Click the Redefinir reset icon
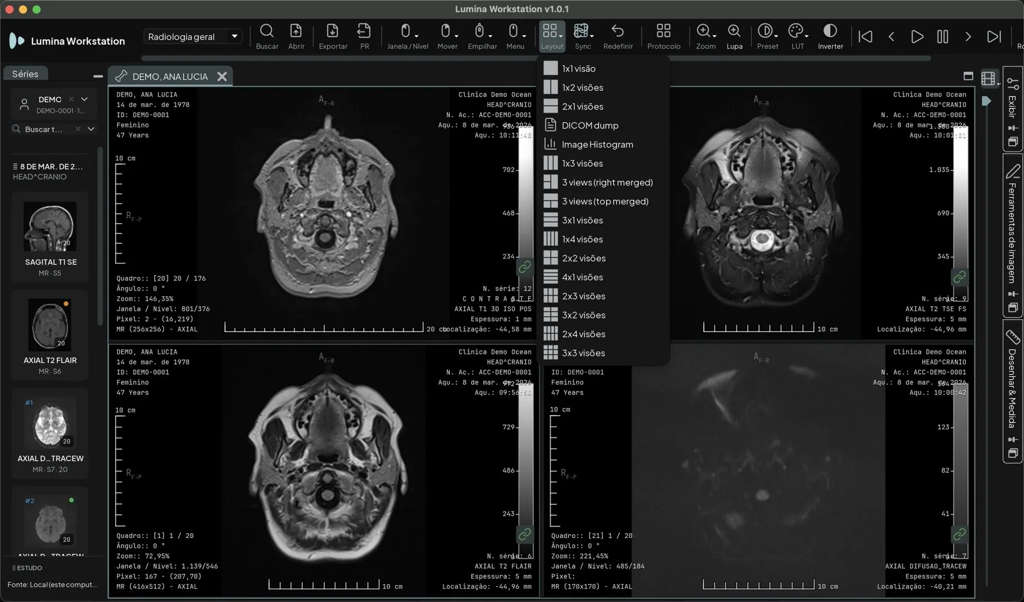Viewport: 1024px width, 602px height. tap(618, 36)
